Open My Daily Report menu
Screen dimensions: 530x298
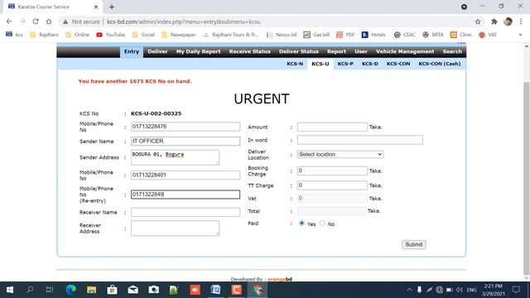(x=199, y=51)
